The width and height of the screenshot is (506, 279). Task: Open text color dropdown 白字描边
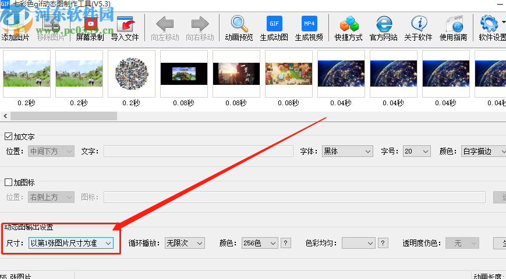(483, 152)
